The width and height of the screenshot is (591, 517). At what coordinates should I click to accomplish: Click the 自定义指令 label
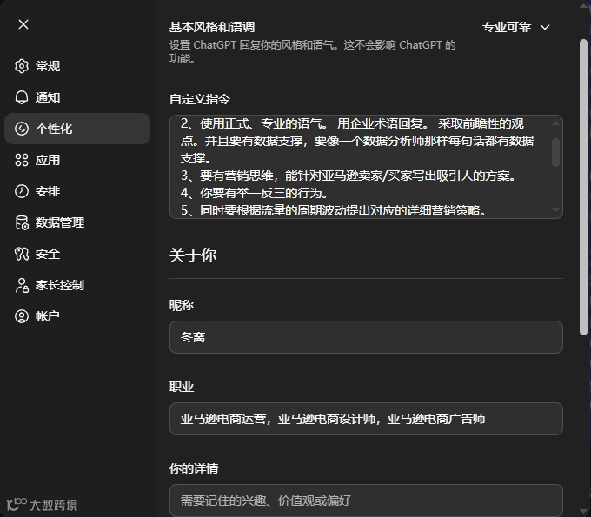[200, 99]
